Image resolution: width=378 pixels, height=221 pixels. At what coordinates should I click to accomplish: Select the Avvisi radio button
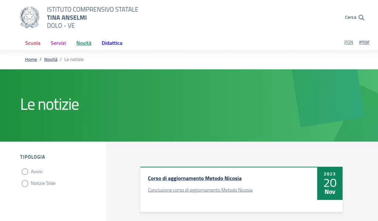25,171
